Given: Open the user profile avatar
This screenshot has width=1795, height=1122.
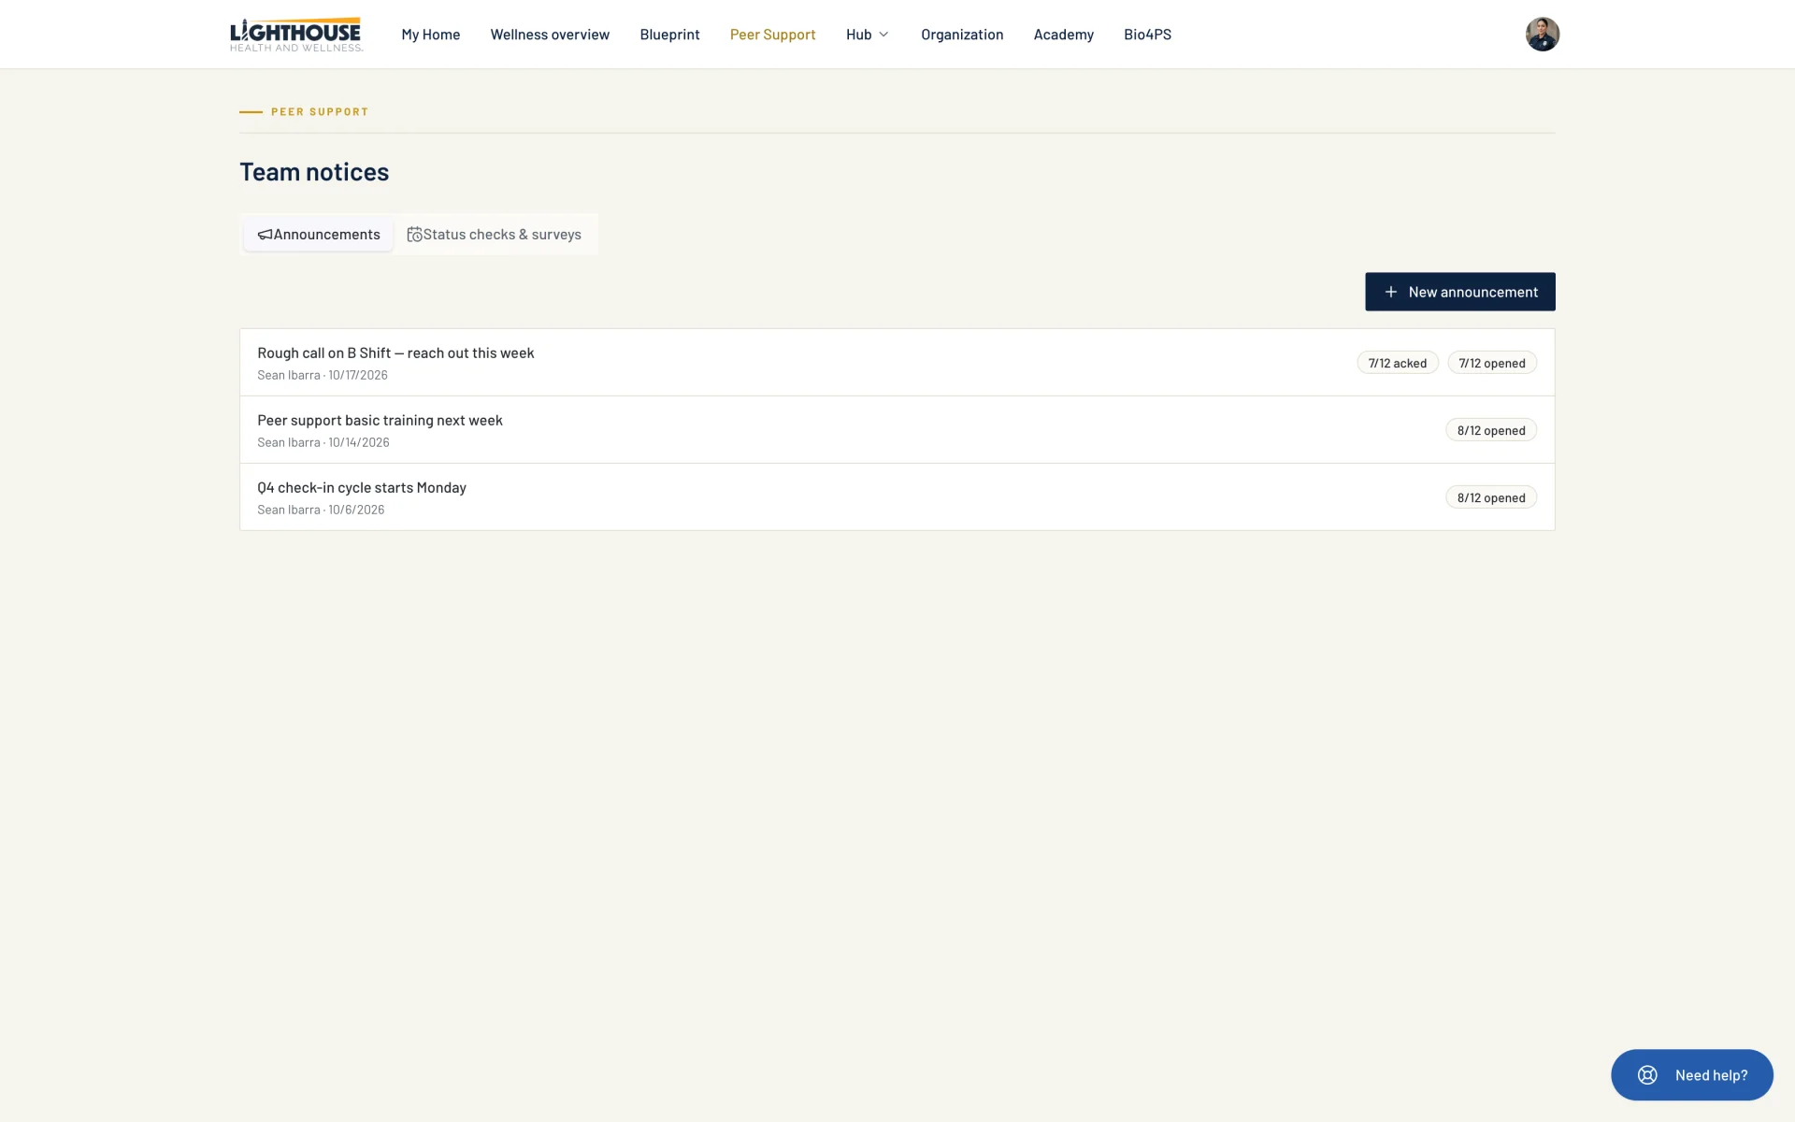Looking at the screenshot, I should click(x=1542, y=35).
